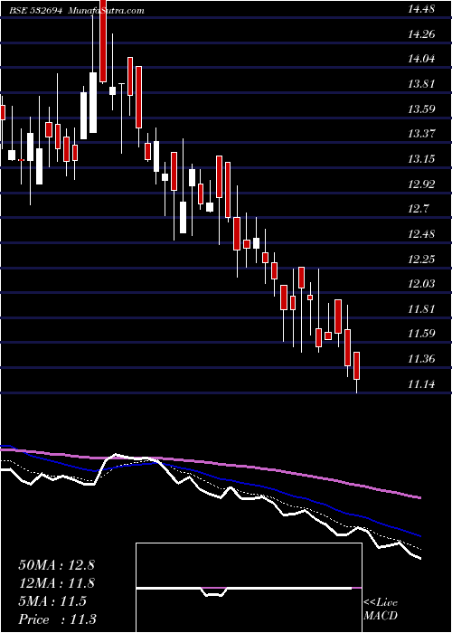Click the 5MA : 11.5 readout
Viewport: 452px width, 633px height.
tap(52, 601)
